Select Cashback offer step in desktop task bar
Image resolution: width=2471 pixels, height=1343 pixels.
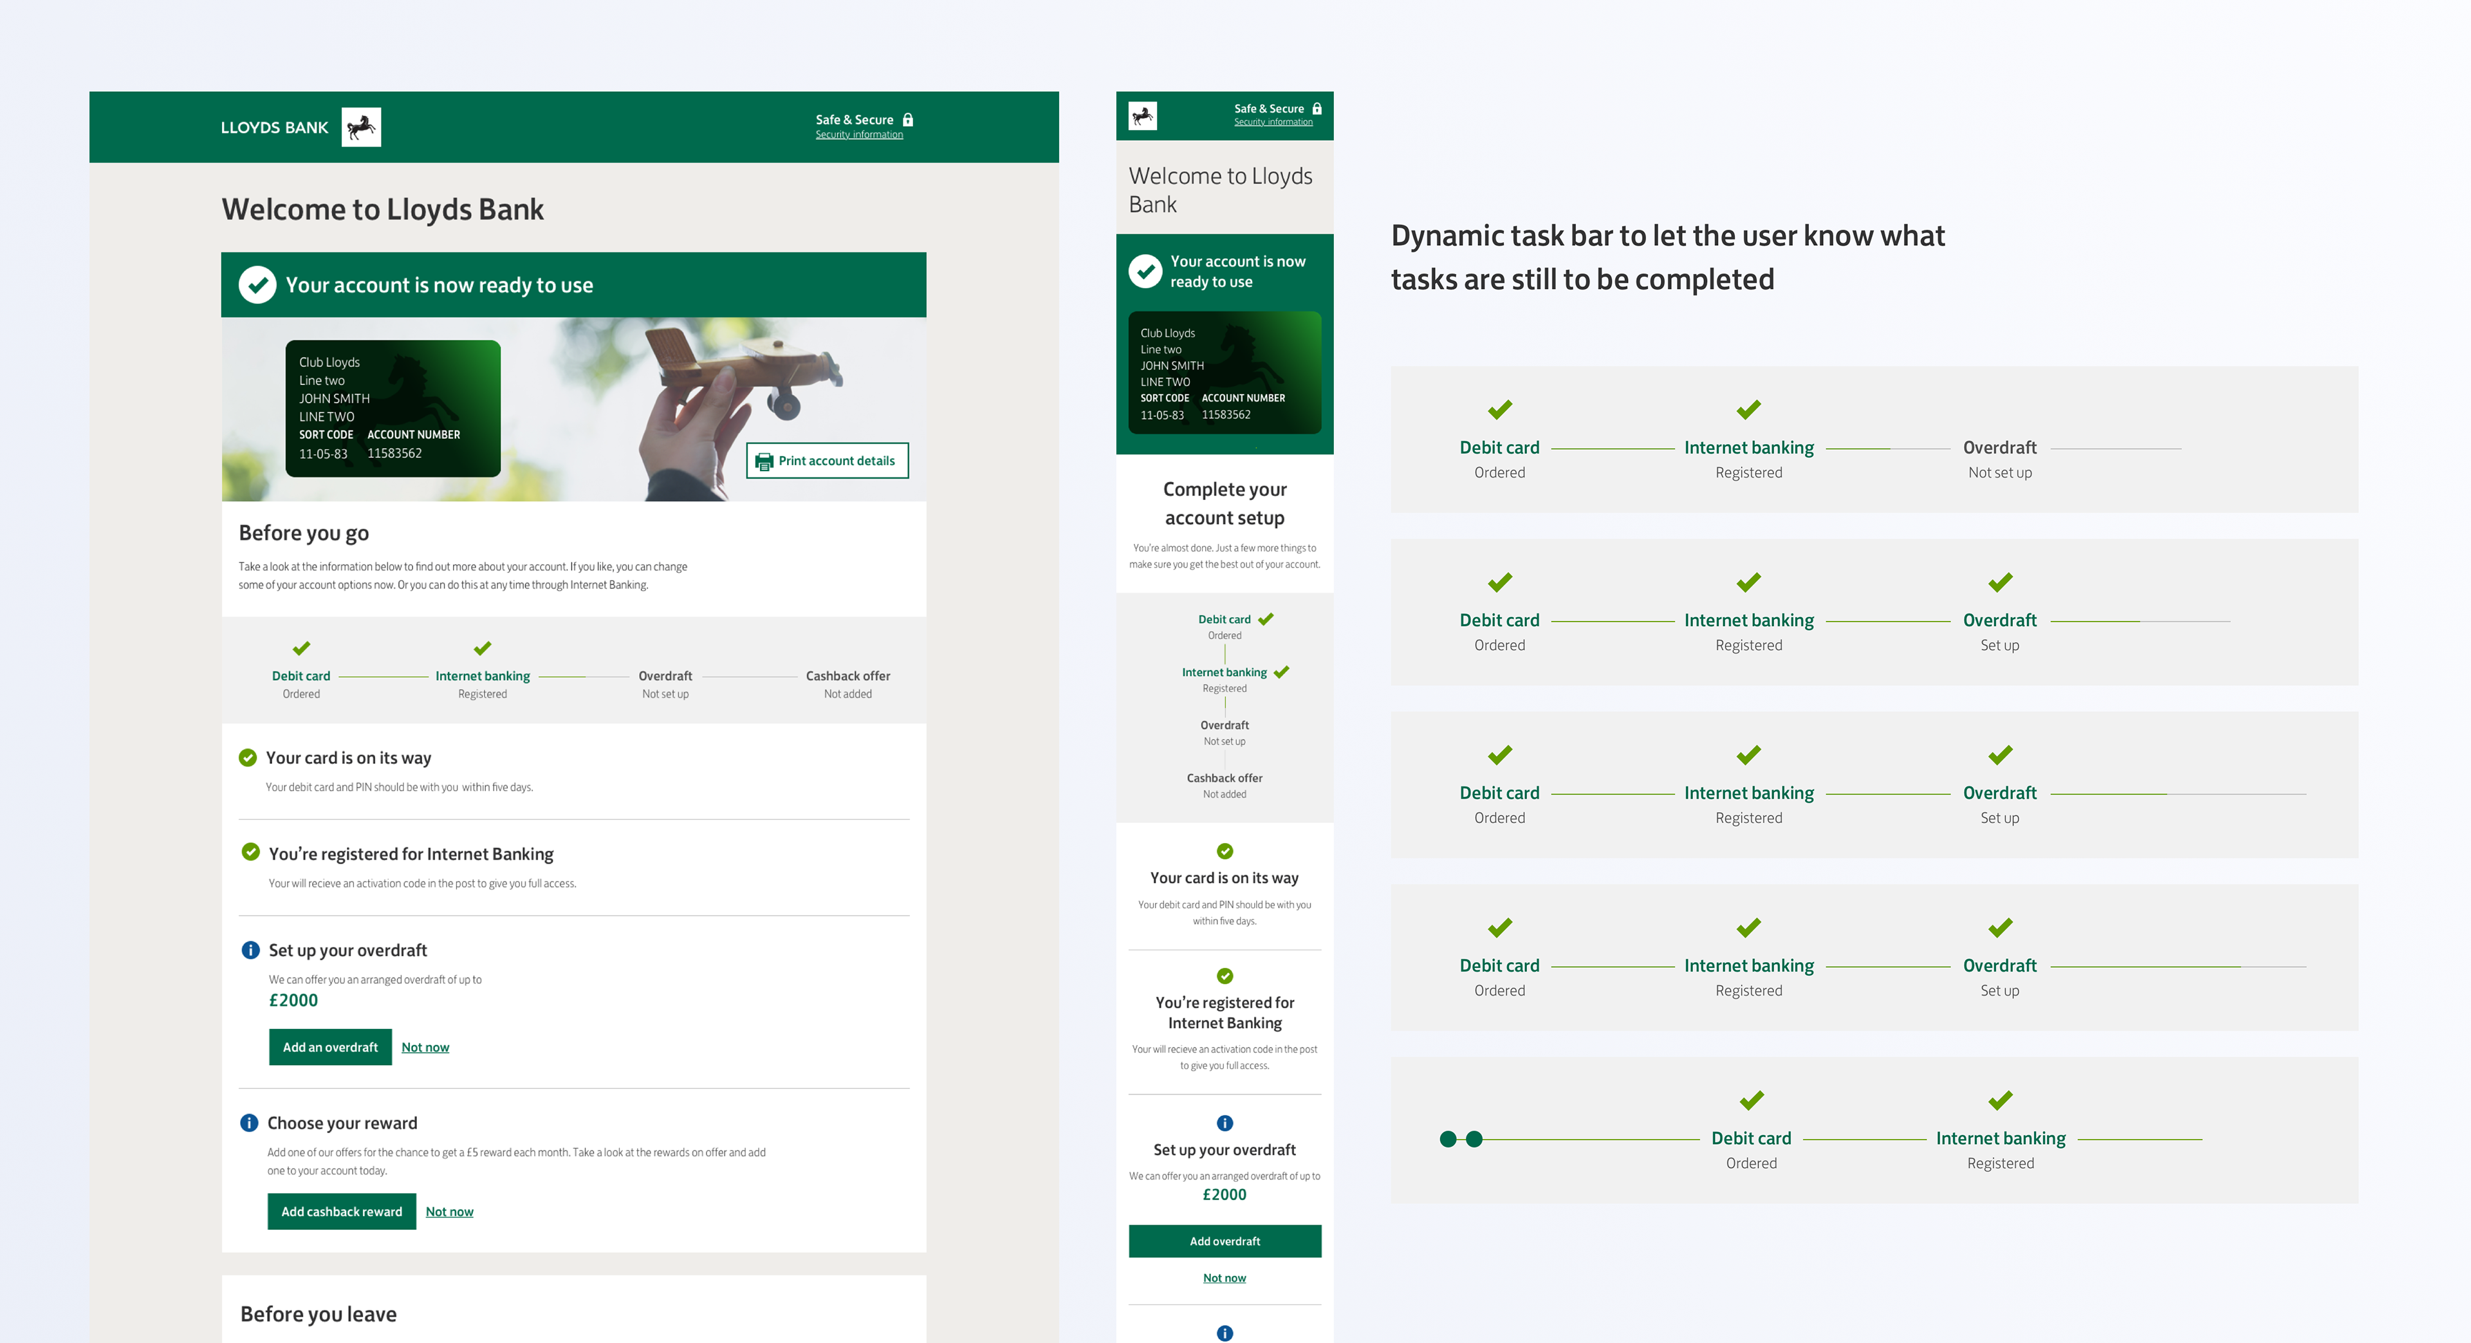pos(848,684)
